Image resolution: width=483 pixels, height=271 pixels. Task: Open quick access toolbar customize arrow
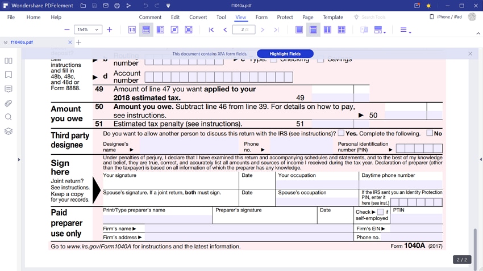pyautogui.click(x=168, y=6)
